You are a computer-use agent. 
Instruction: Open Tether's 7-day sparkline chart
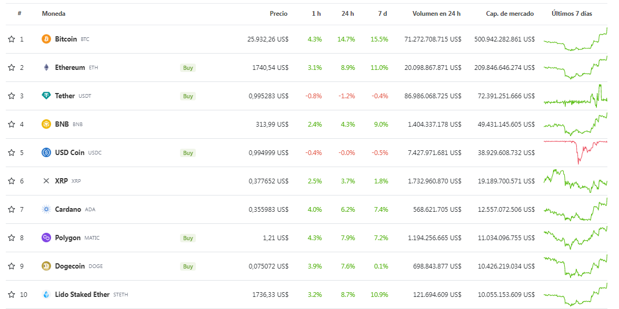pyautogui.click(x=575, y=96)
